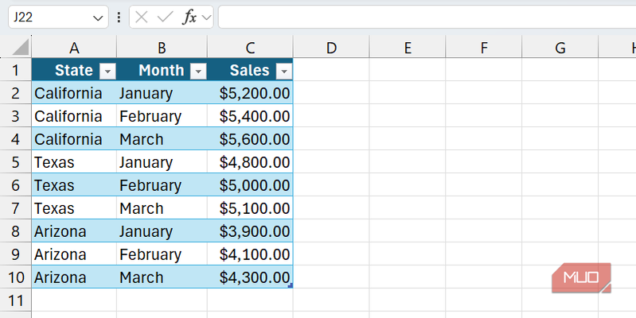Viewport: 636px width, 318px height.
Task: Click the Cancel X icon in formula bar
Action: click(142, 17)
